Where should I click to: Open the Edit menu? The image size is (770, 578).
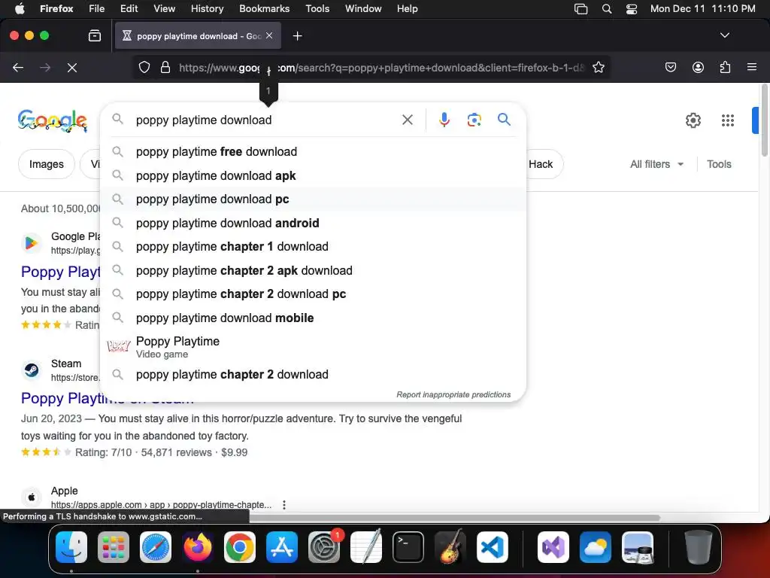coord(129,8)
